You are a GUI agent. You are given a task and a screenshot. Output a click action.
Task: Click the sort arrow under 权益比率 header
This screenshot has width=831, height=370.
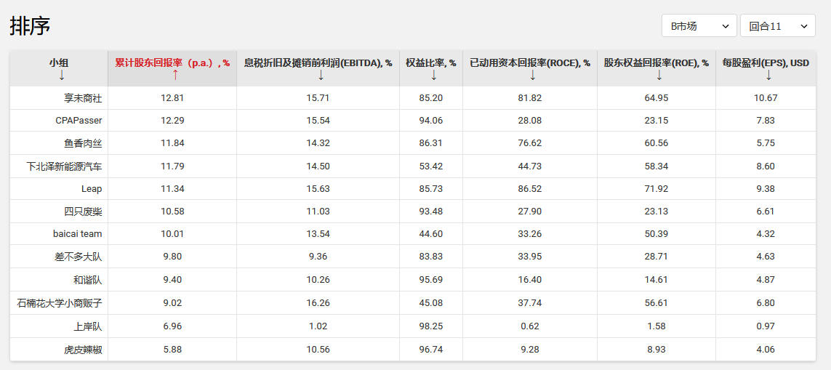coord(434,75)
